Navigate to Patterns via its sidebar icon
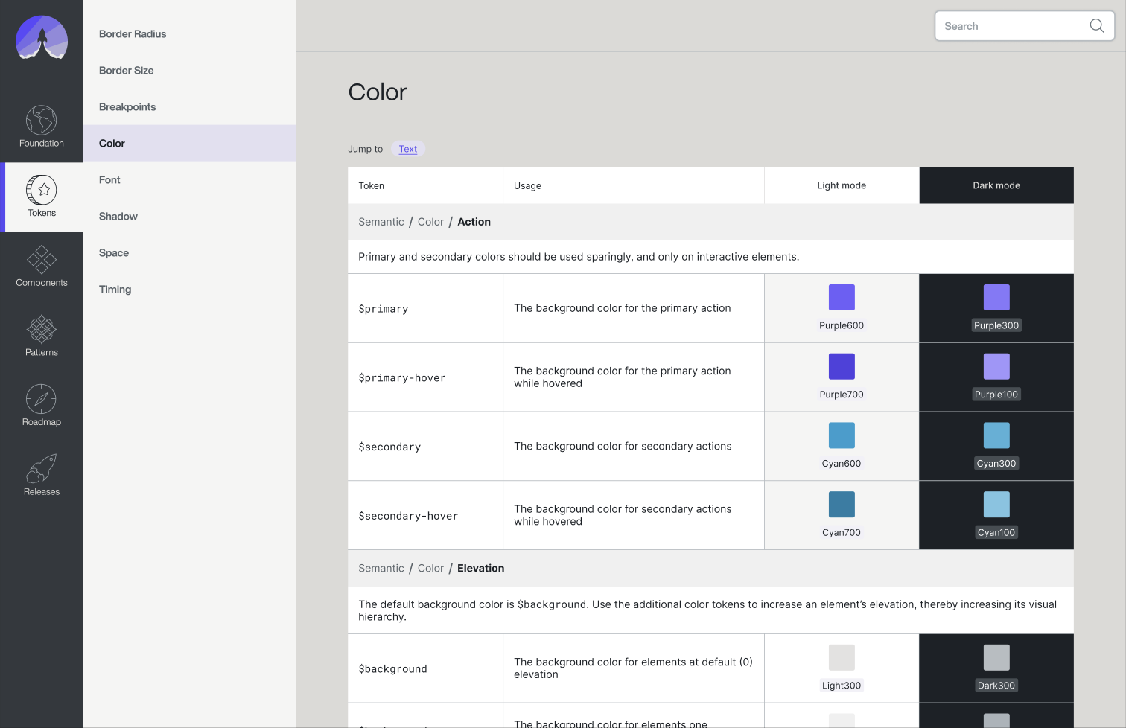The height and width of the screenshot is (728, 1126). click(41, 335)
